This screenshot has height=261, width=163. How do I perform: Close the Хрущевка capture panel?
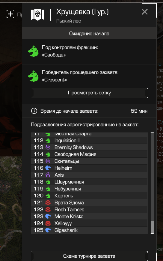(145, 12)
